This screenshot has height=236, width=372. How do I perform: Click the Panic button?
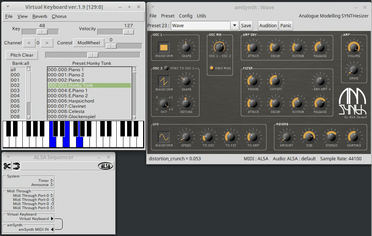(286, 25)
